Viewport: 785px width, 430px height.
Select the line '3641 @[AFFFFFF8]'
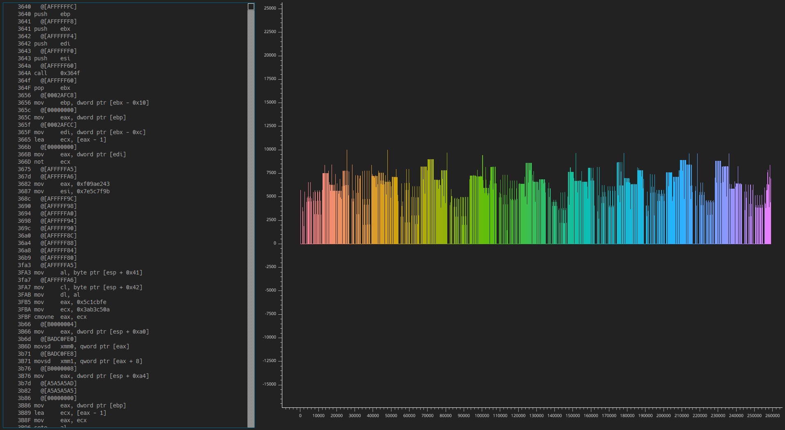pos(125,21)
